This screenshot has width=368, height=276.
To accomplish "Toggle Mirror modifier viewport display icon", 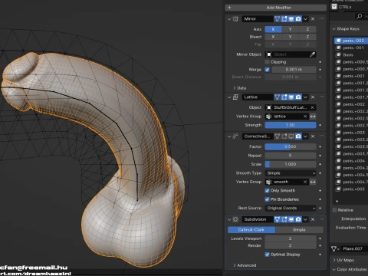I will point(291,19).
